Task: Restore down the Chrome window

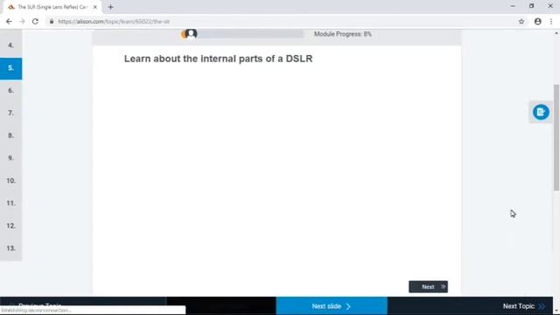Action: [531, 6]
